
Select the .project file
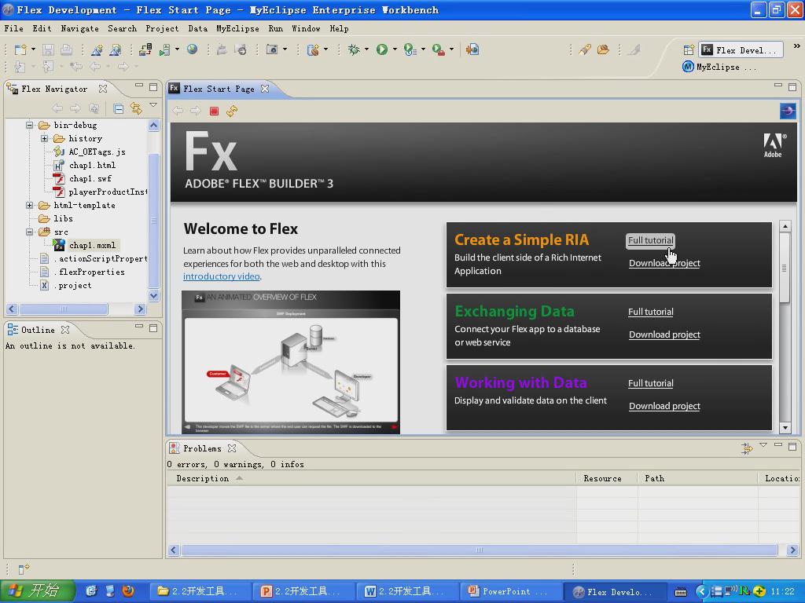point(73,285)
